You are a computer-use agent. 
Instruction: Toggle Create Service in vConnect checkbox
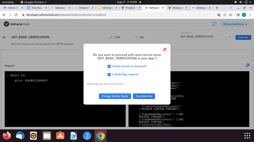(x=109, y=66)
